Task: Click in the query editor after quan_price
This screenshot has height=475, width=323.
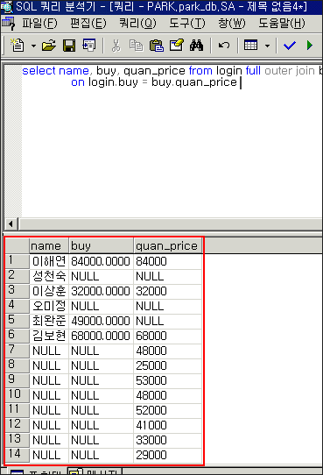Action: click(x=240, y=82)
